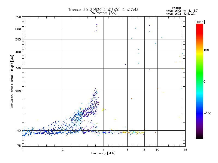Image resolution: width=218 pixels, height=163 pixels.
Task: Click the subtitle "RwPretec (8p)"
Action: pyautogui.click(x=103, y=13)
